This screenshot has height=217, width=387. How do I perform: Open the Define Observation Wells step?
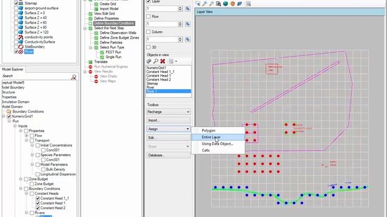[x=118, y=33]
